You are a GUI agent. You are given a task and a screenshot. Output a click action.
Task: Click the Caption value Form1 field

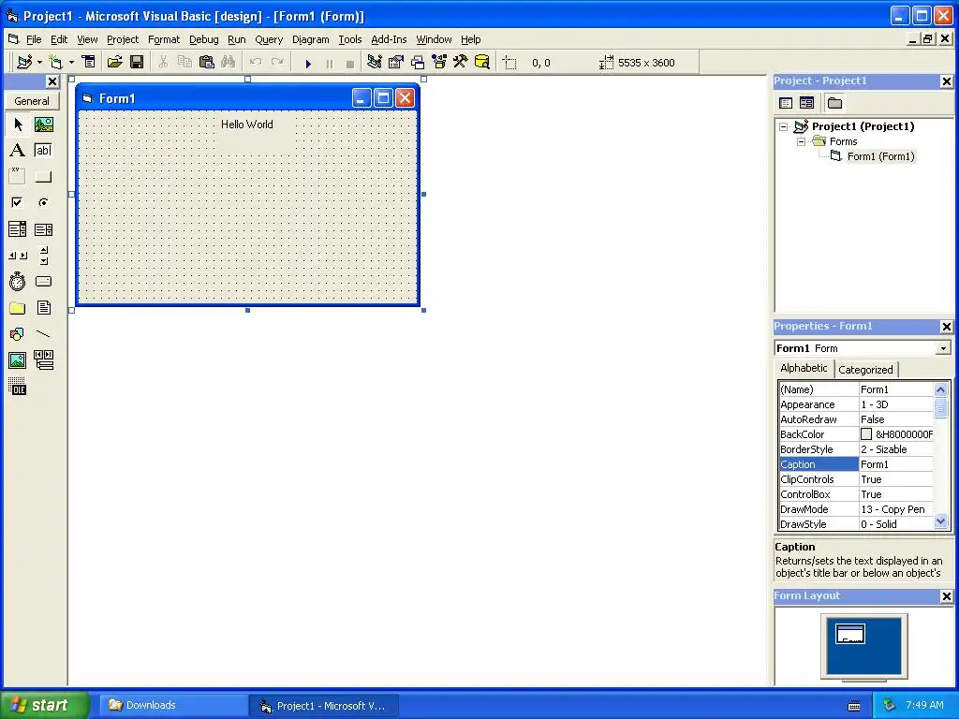pyautogui.click(x=896, y=464)
